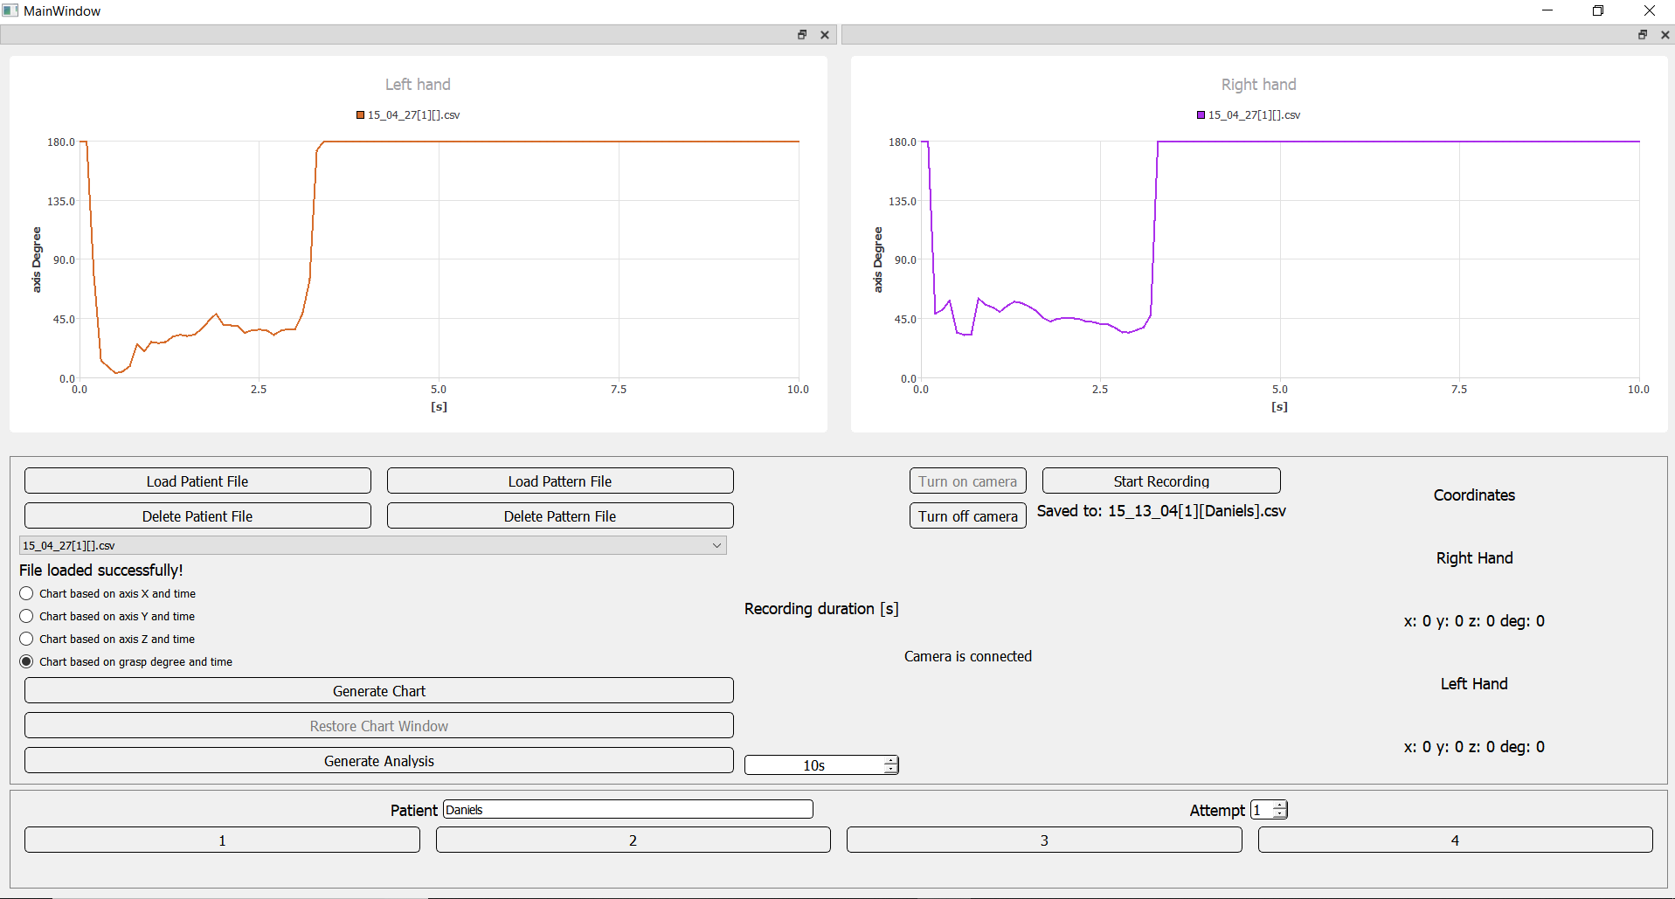This screenshot has width=1675, height=899.
Task: Select Chart based on axis Z and time
Action: pos(108,640)
